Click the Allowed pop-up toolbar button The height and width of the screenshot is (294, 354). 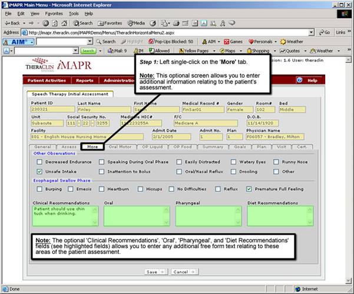tap(160, 51)
